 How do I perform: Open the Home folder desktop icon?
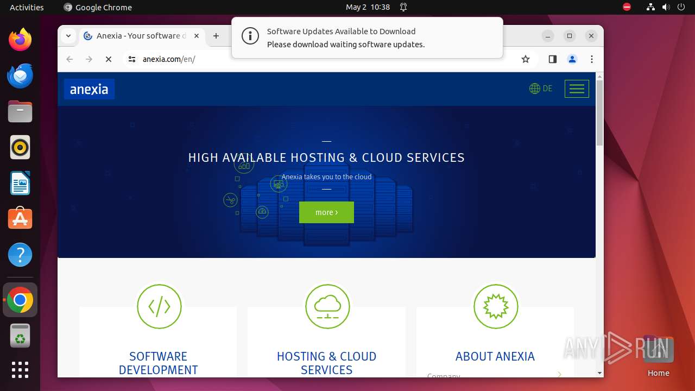pyautogui.click(x=658, y=356)
